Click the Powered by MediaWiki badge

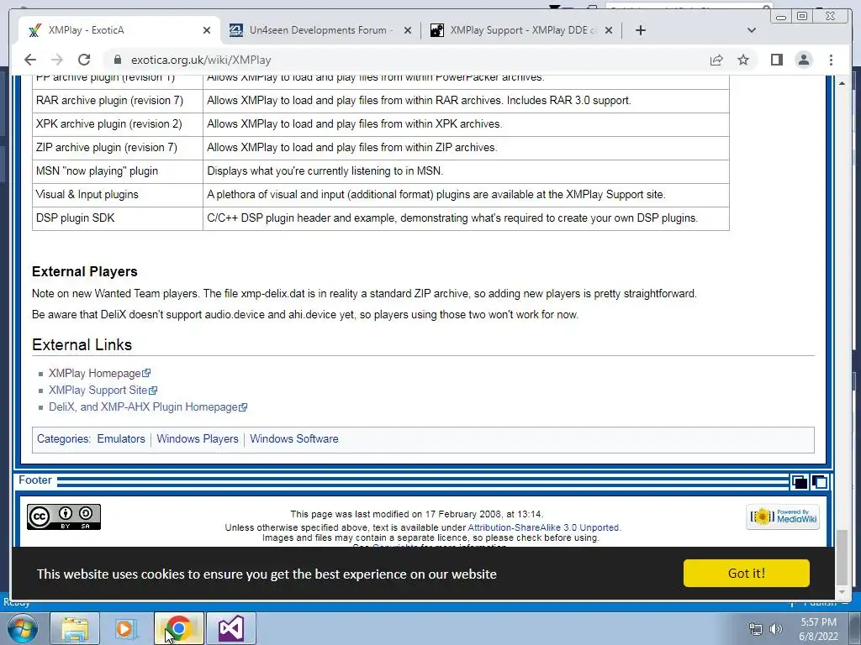click(783, 517)
